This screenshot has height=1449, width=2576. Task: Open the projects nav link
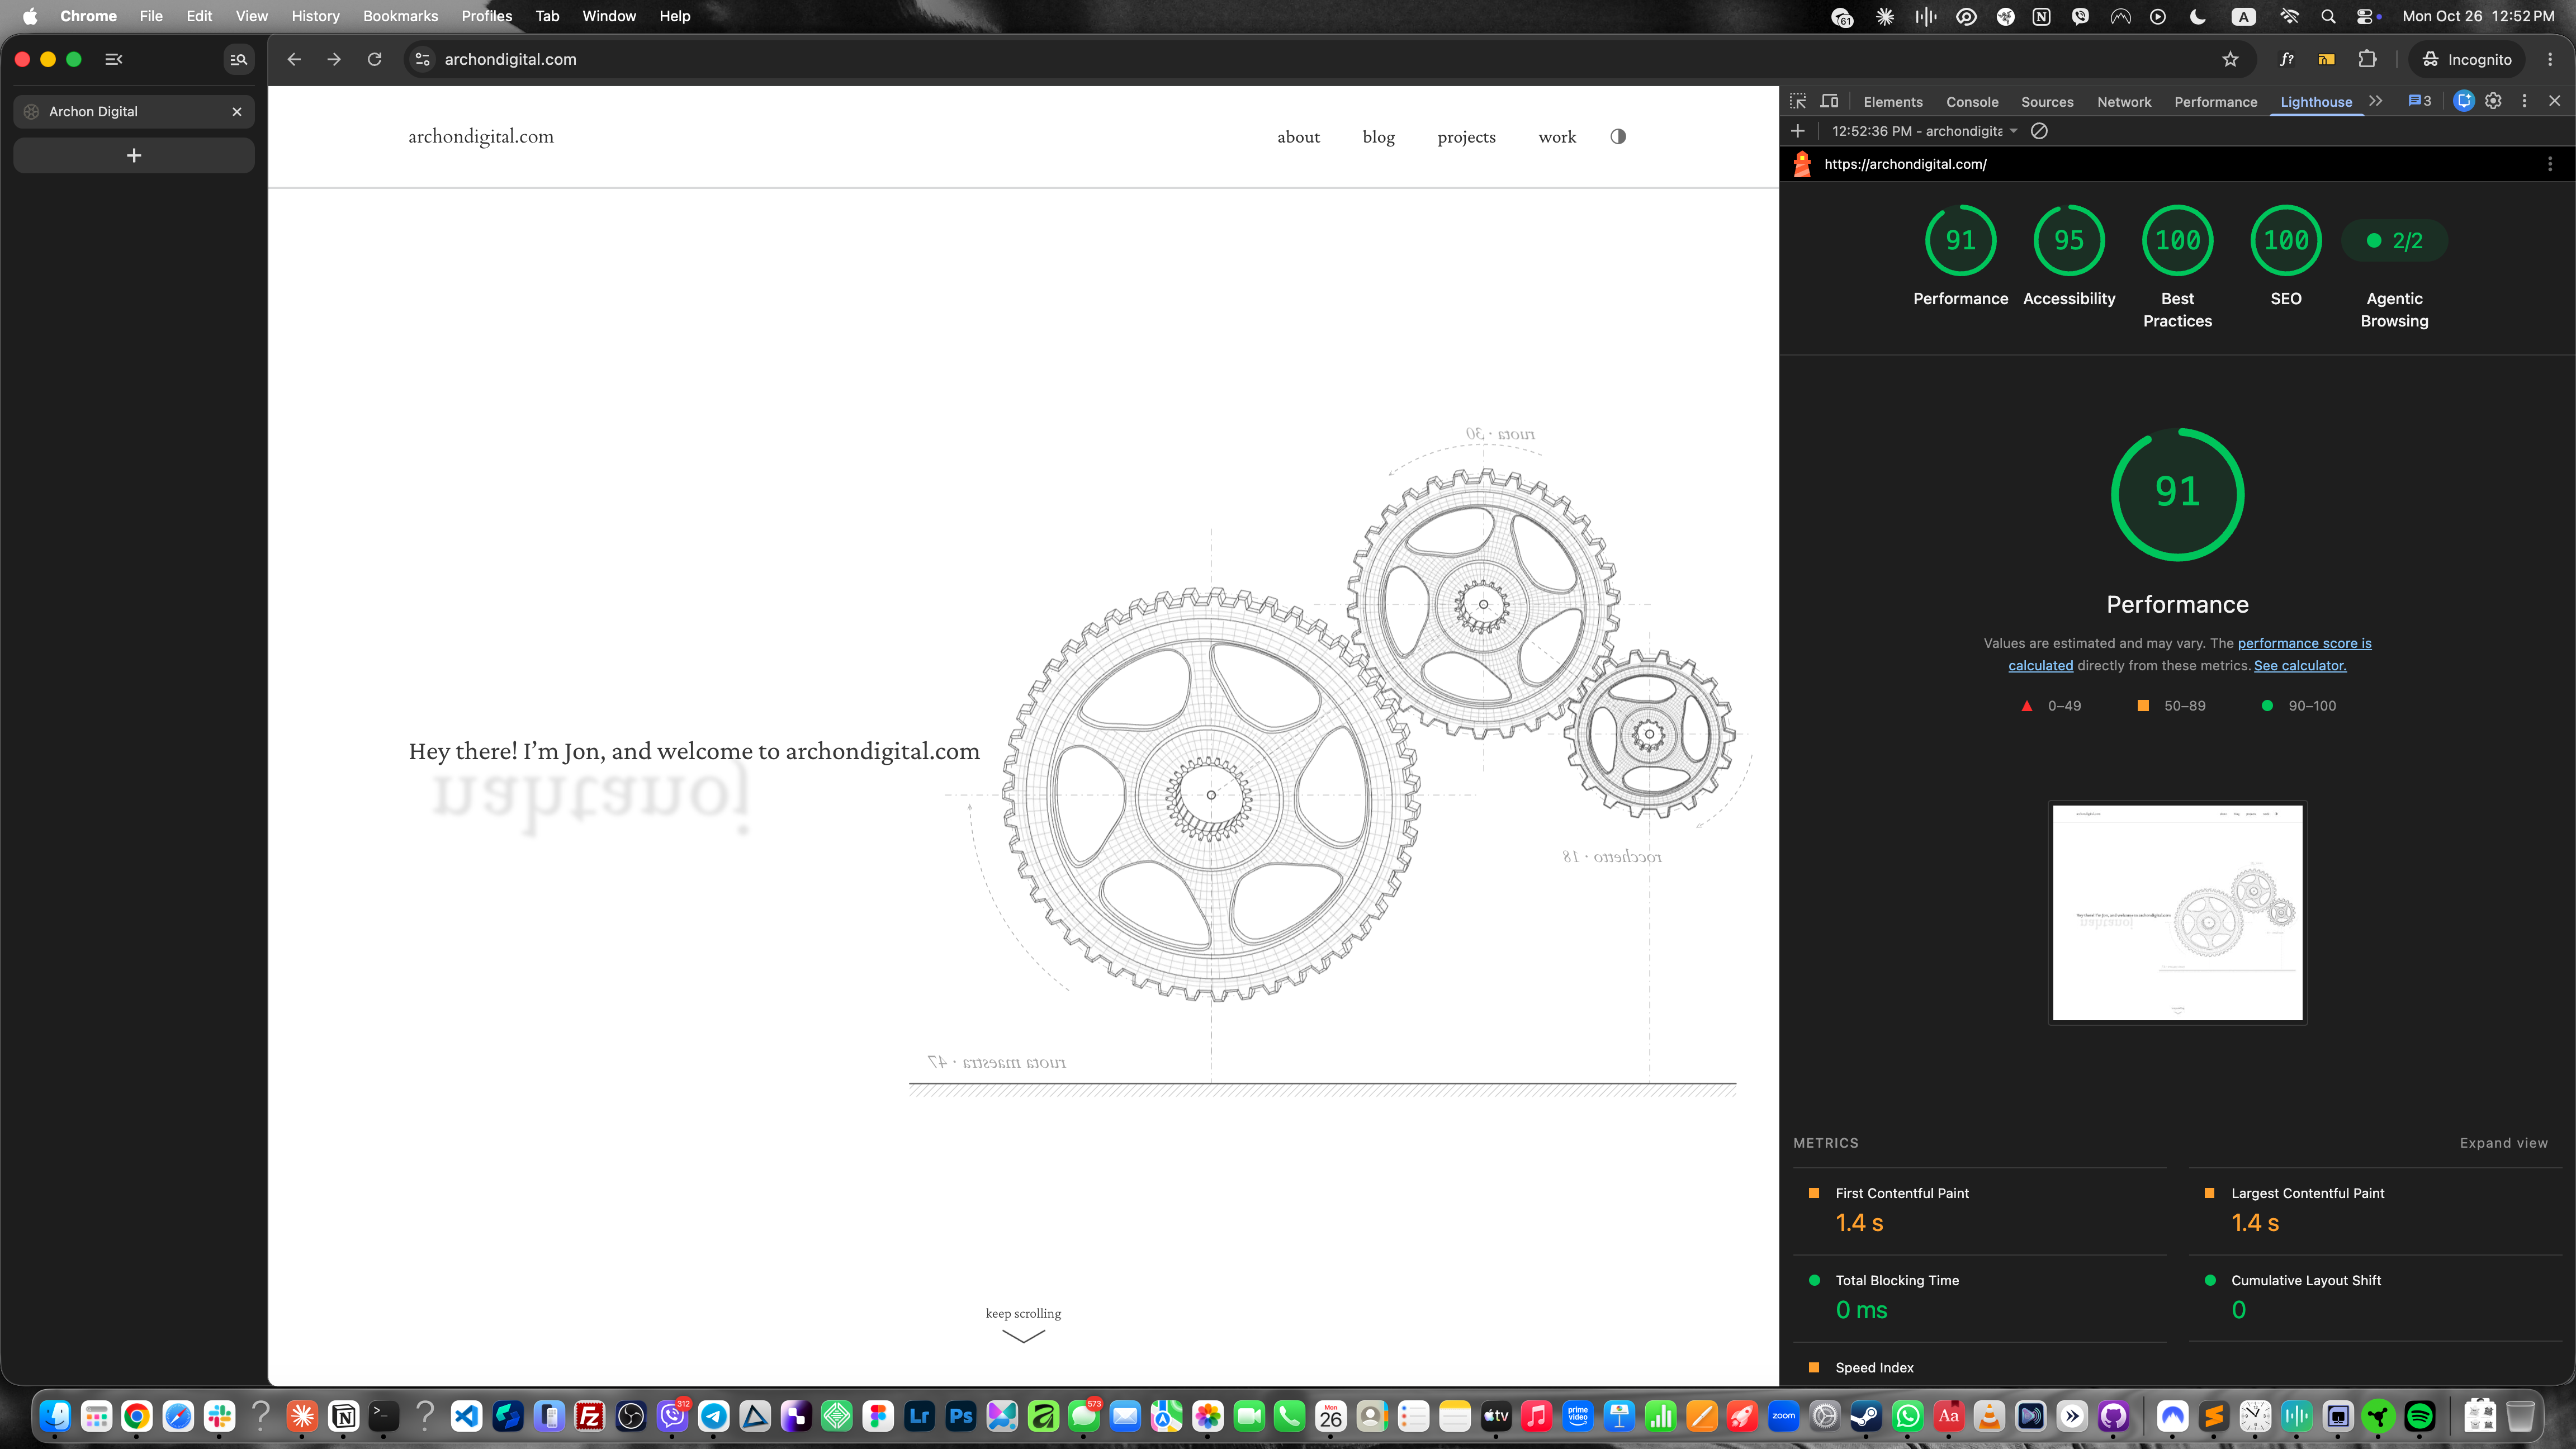click(1466, 137)
